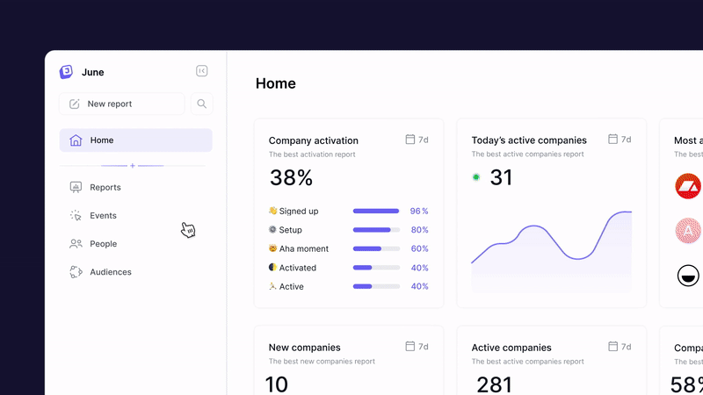
Task: Open the Company activation card title
Action: pyautogui.click(x=314, y=140)
